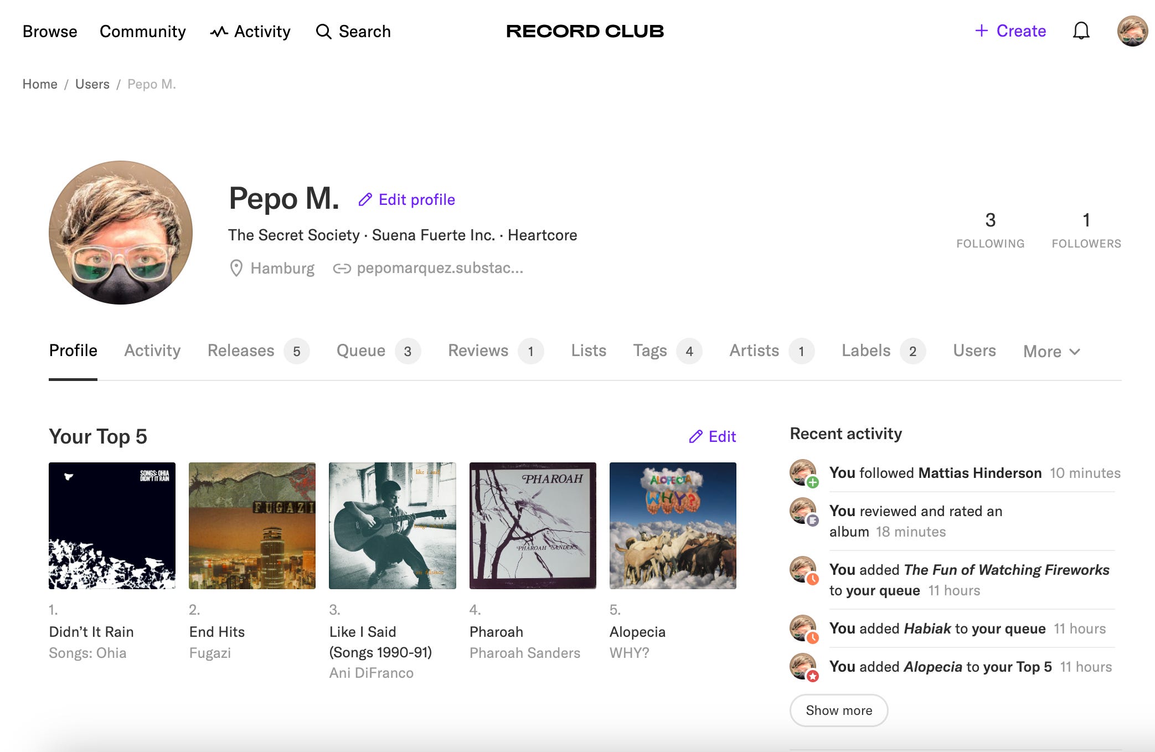This screenshot has width=1155, height=752.
Task: Open the Browse menu
Action: pos(50,32)
